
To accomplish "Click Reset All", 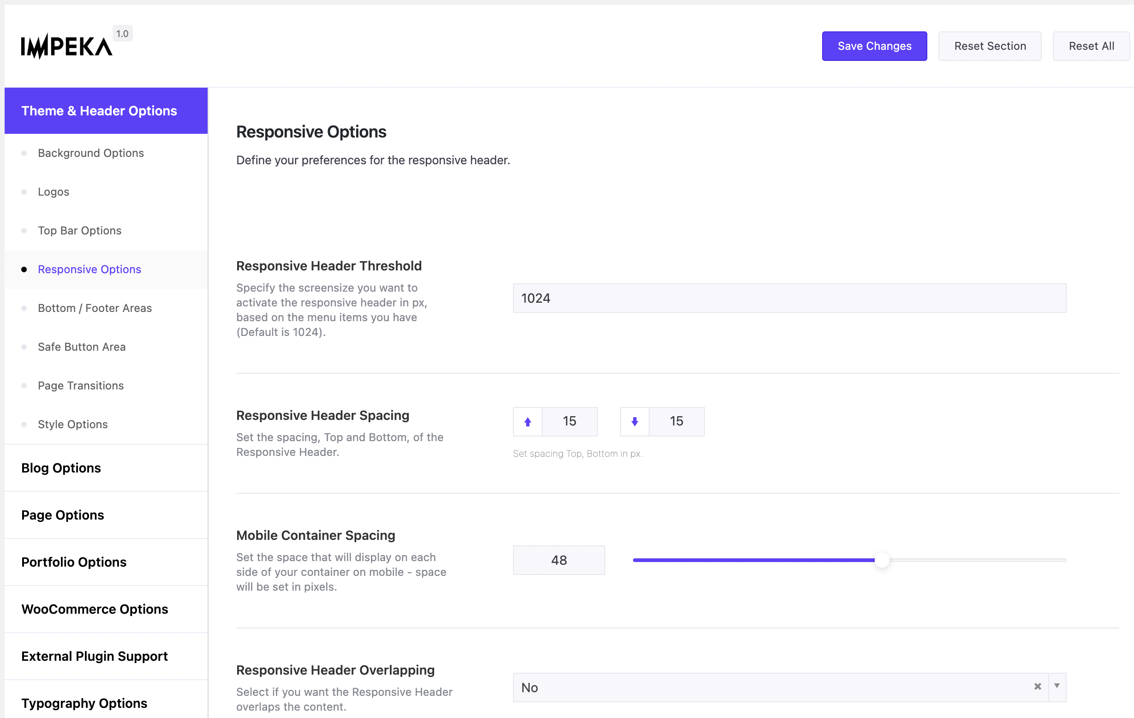I will [1091, 46].
